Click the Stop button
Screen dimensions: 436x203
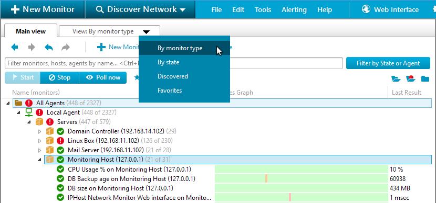tap(59, 77)
